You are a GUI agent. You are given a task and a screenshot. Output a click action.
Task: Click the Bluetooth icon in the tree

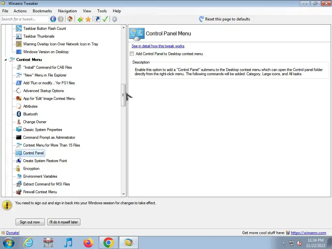[19, 114]
